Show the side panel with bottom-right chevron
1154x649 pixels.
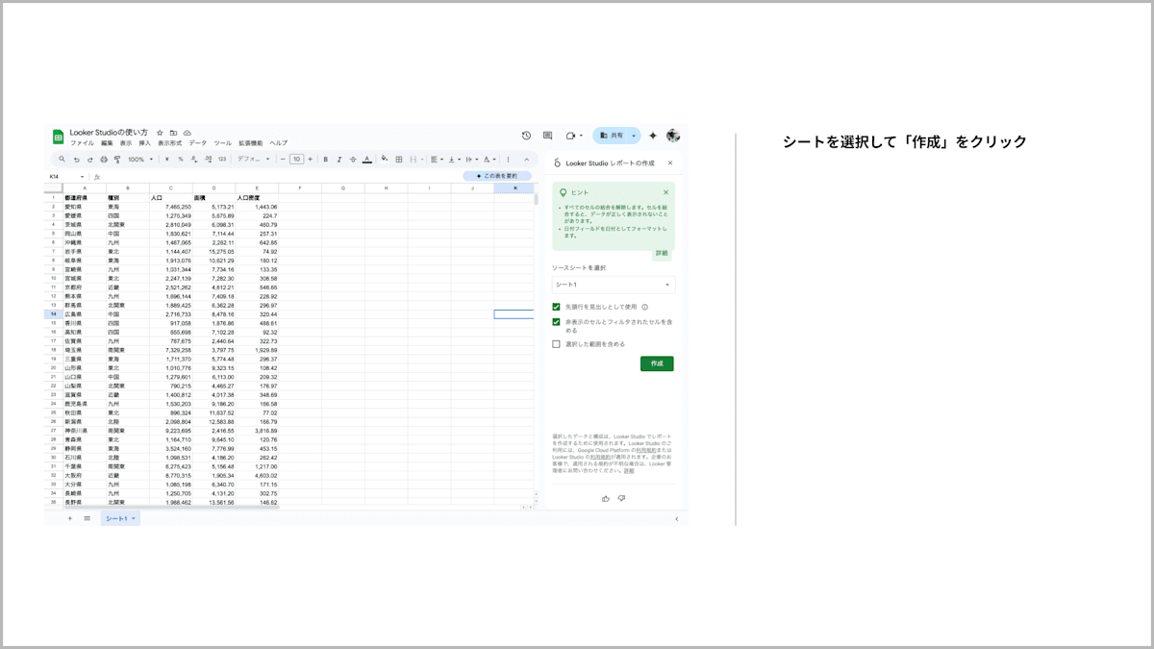pos(676,519)
